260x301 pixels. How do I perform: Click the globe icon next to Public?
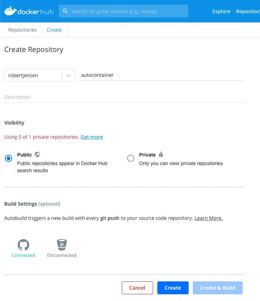tap(37, 154)
